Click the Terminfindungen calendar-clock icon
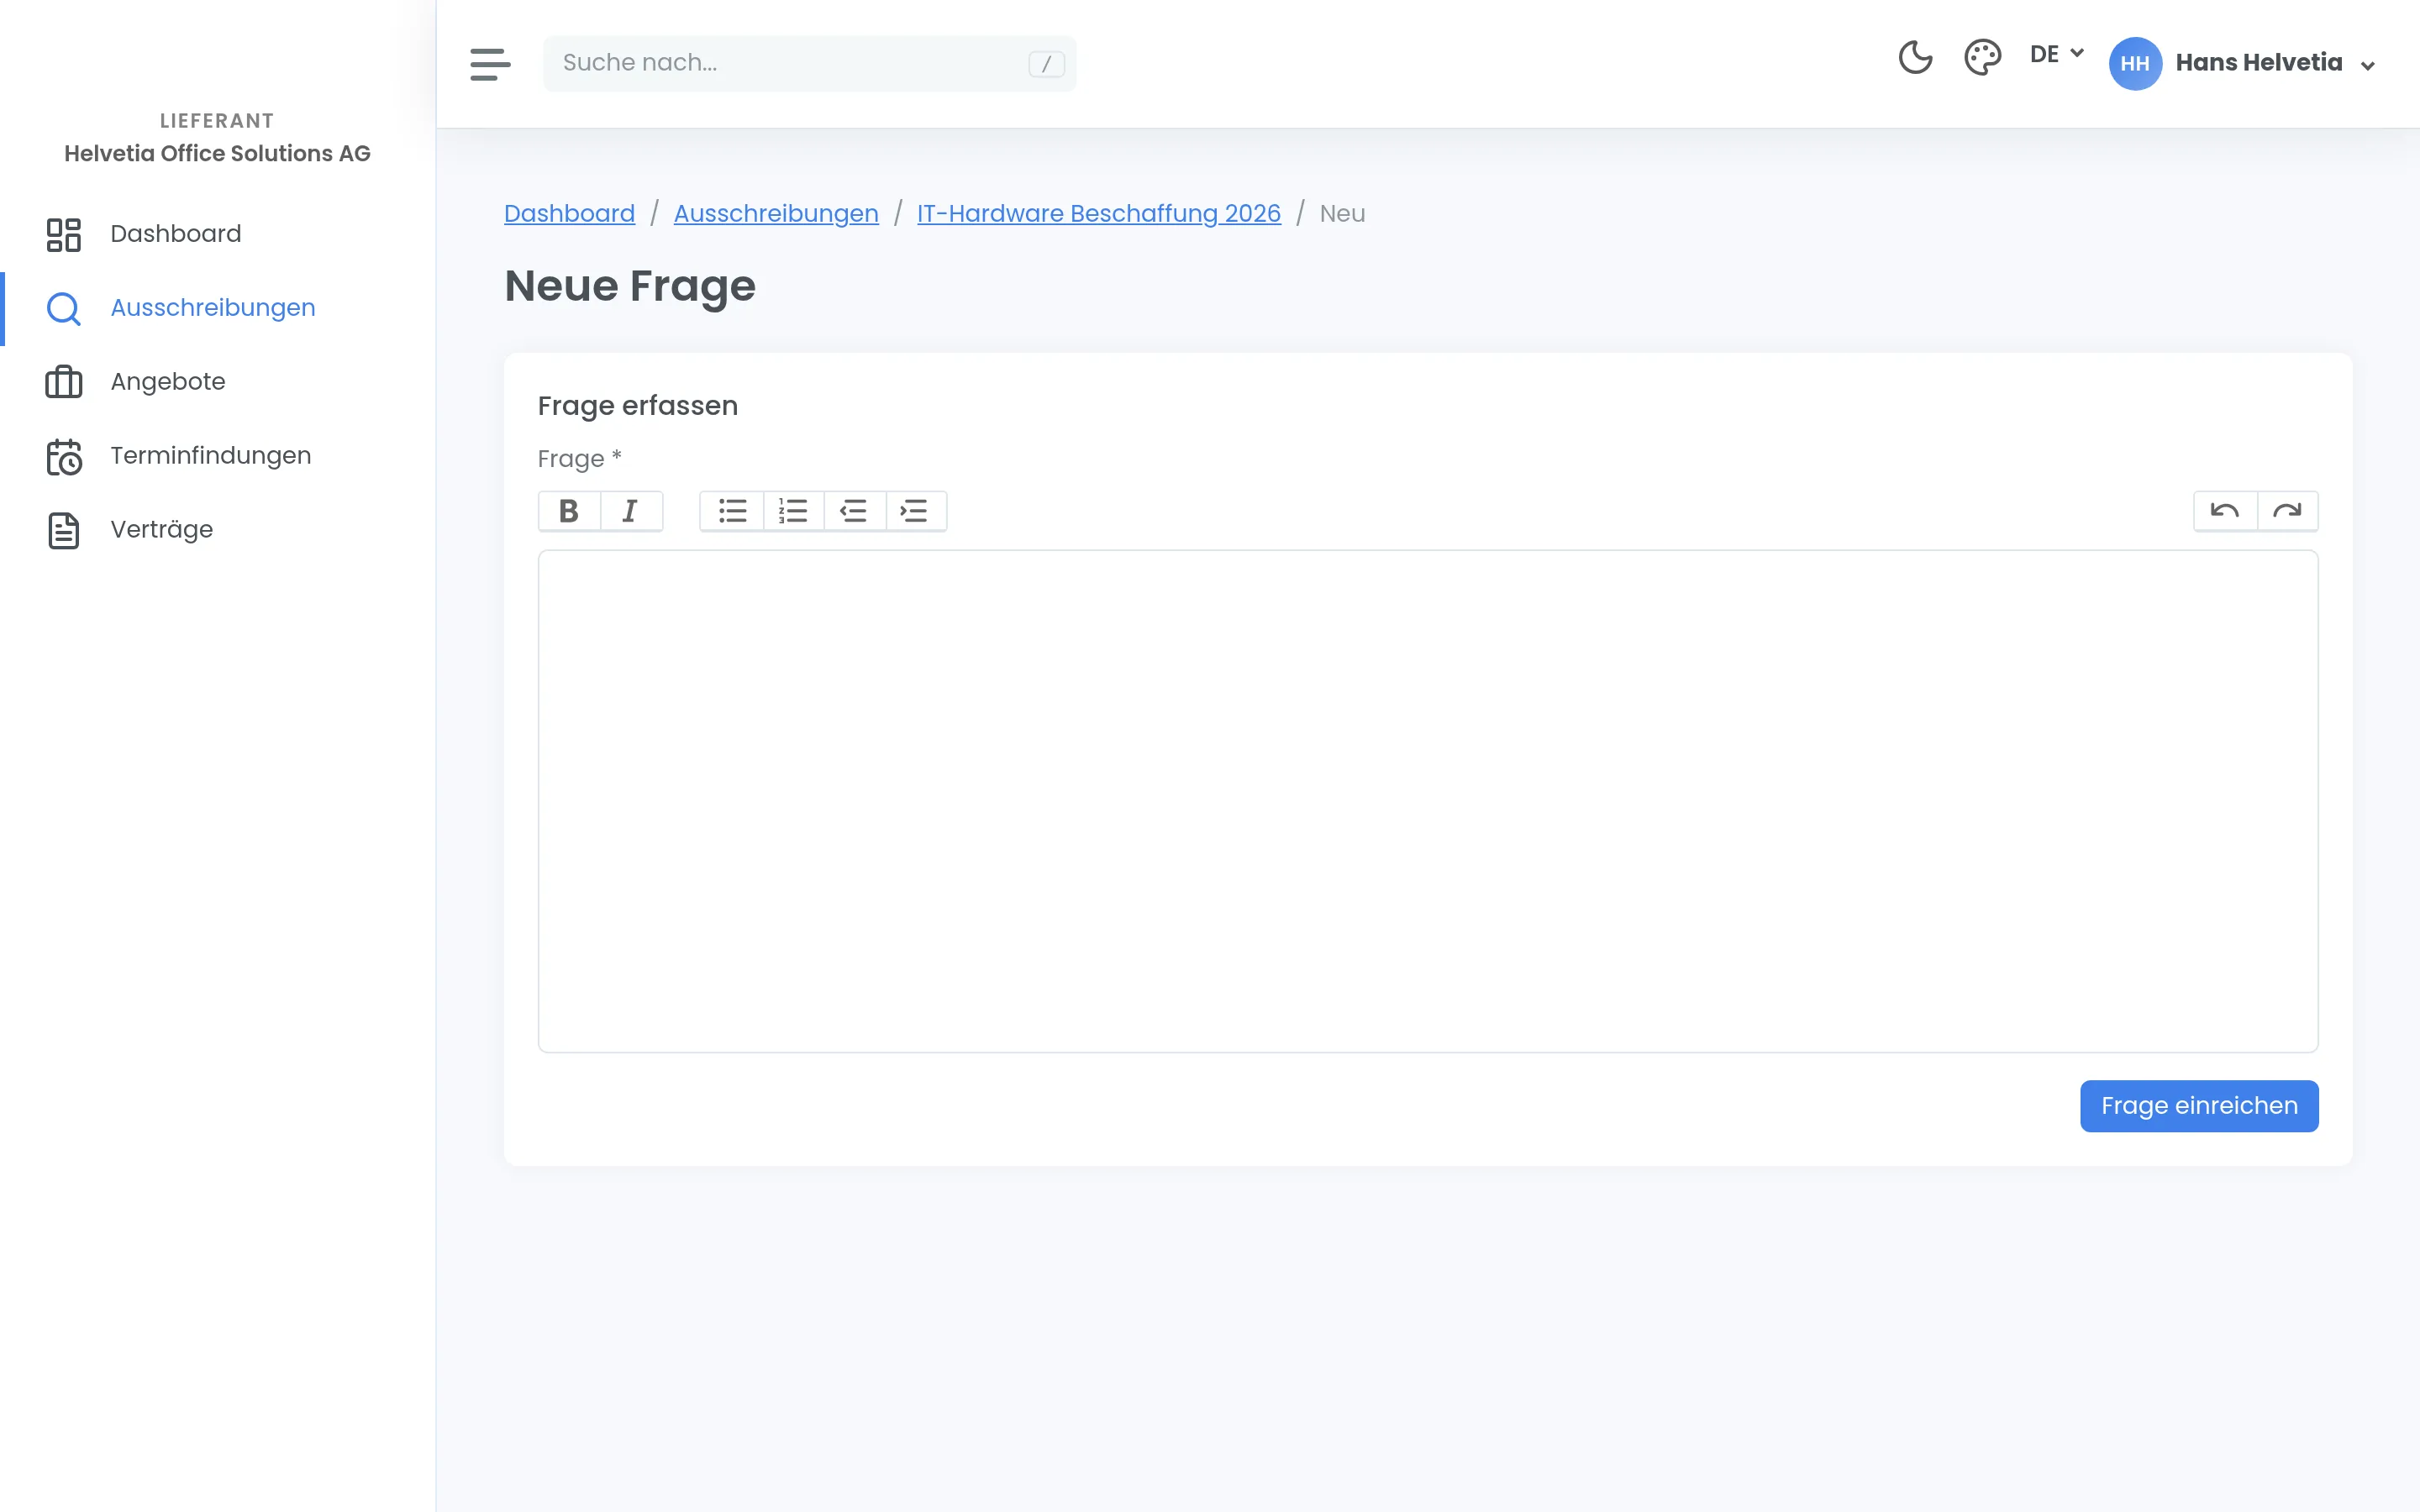 point(64,457)
